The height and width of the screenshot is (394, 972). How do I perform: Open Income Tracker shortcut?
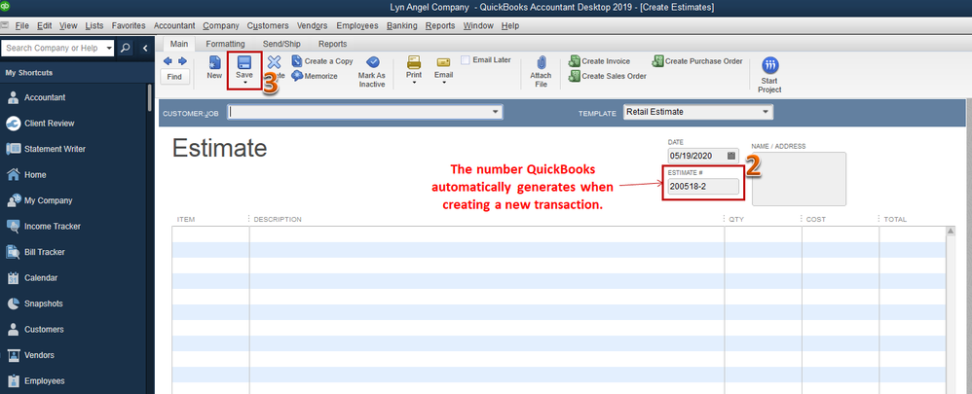point(53,226)
